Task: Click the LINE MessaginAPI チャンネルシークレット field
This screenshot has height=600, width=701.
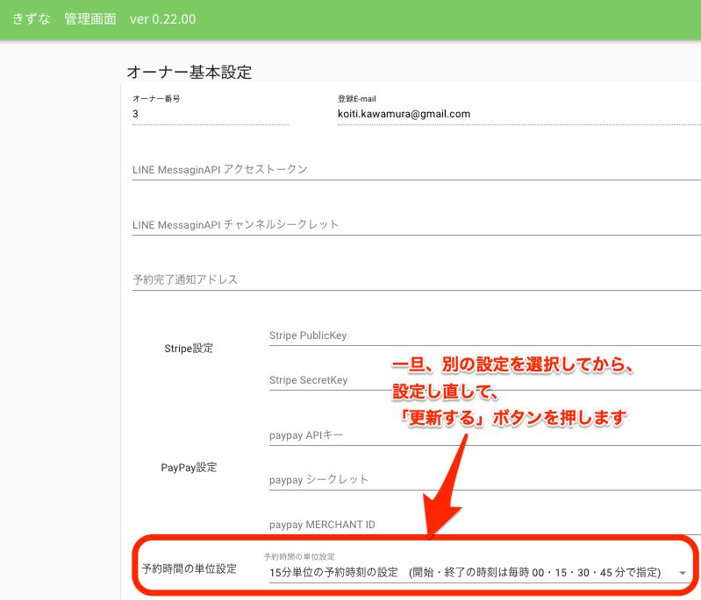Action: point(416,224)
